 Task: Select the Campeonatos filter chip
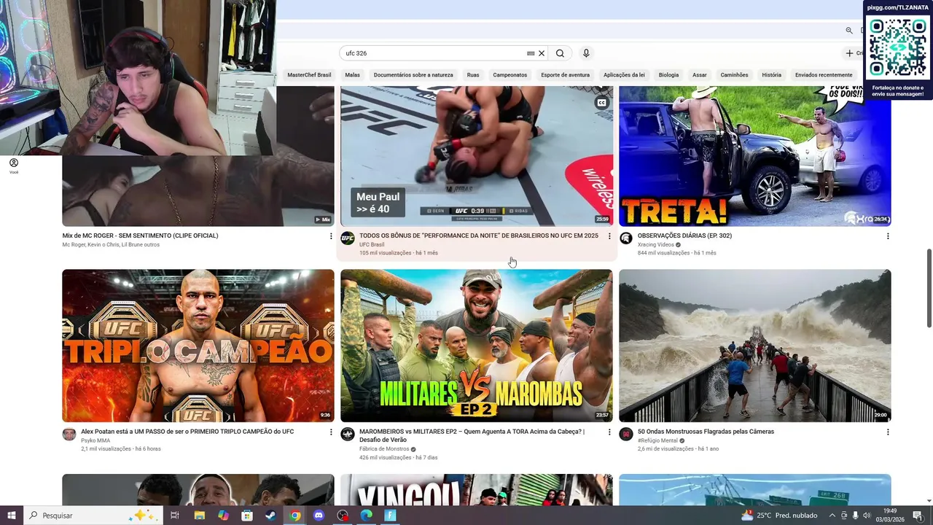click(x=510, y=75)
